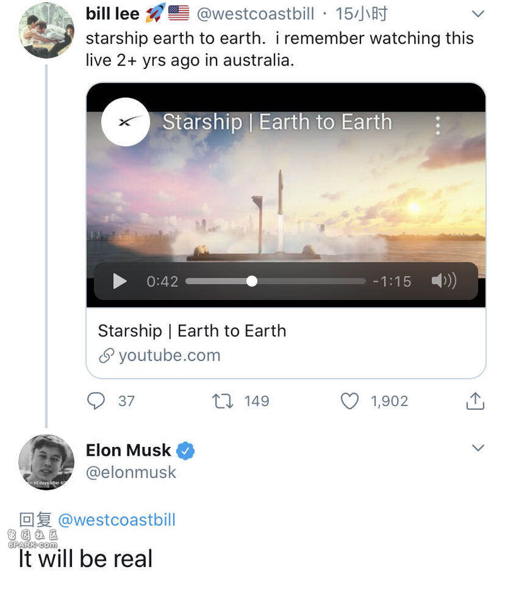Viewport: 505px width, 589px height.
Task: Share the tweet using the upload arrow
Action: (x=475, y=400)
